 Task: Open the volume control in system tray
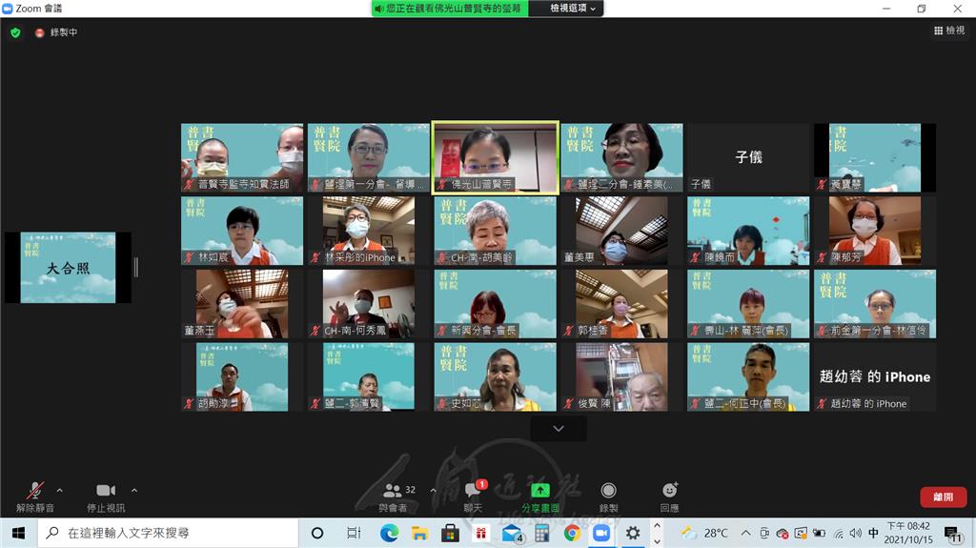tap(856, 533)
